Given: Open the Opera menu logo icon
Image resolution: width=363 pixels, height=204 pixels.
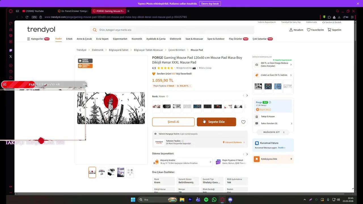Looking at the screenshot, I should (x=10, y=11).
